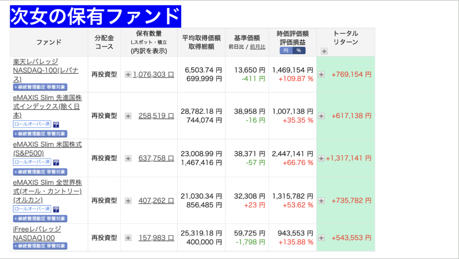Viewport: 459px width, 259px height.
Task: Click the plus icon beside +543,553 円 return
Action: [x=321, y=237]
